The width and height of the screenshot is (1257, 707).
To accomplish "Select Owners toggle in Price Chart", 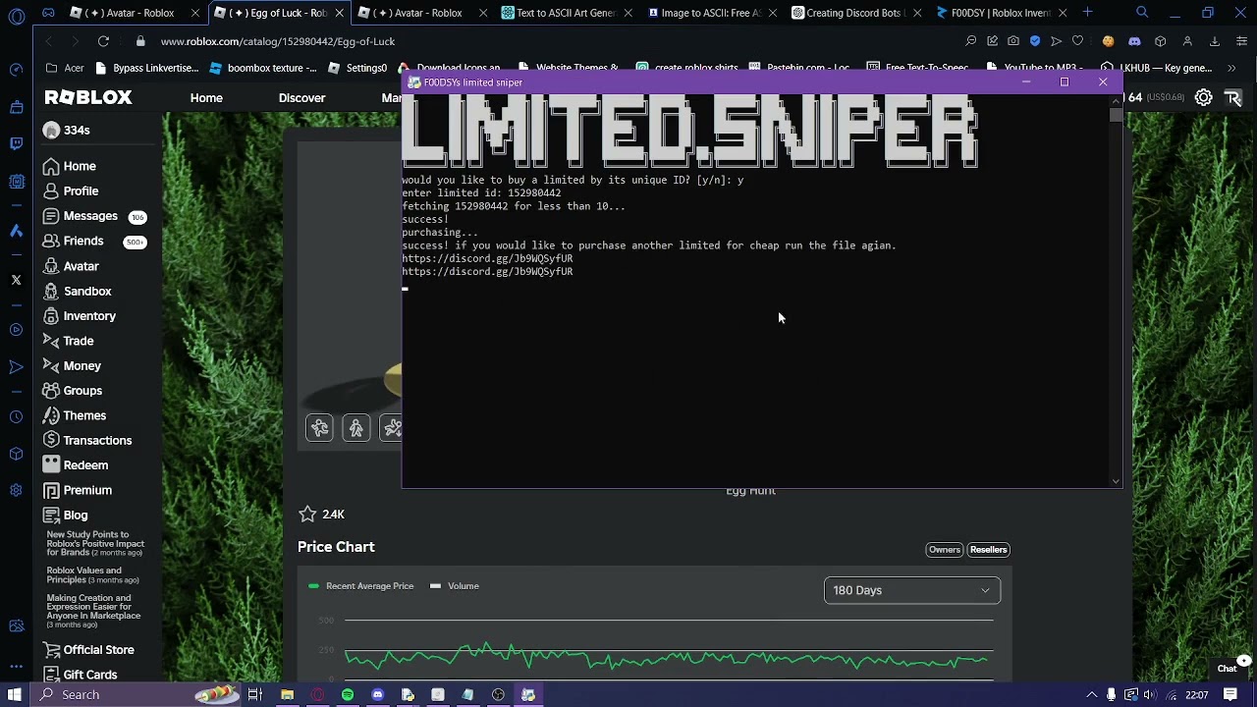I will [944, 550].
